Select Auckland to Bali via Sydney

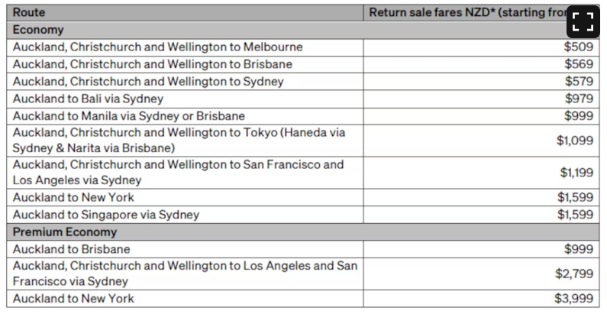(185, 99)
